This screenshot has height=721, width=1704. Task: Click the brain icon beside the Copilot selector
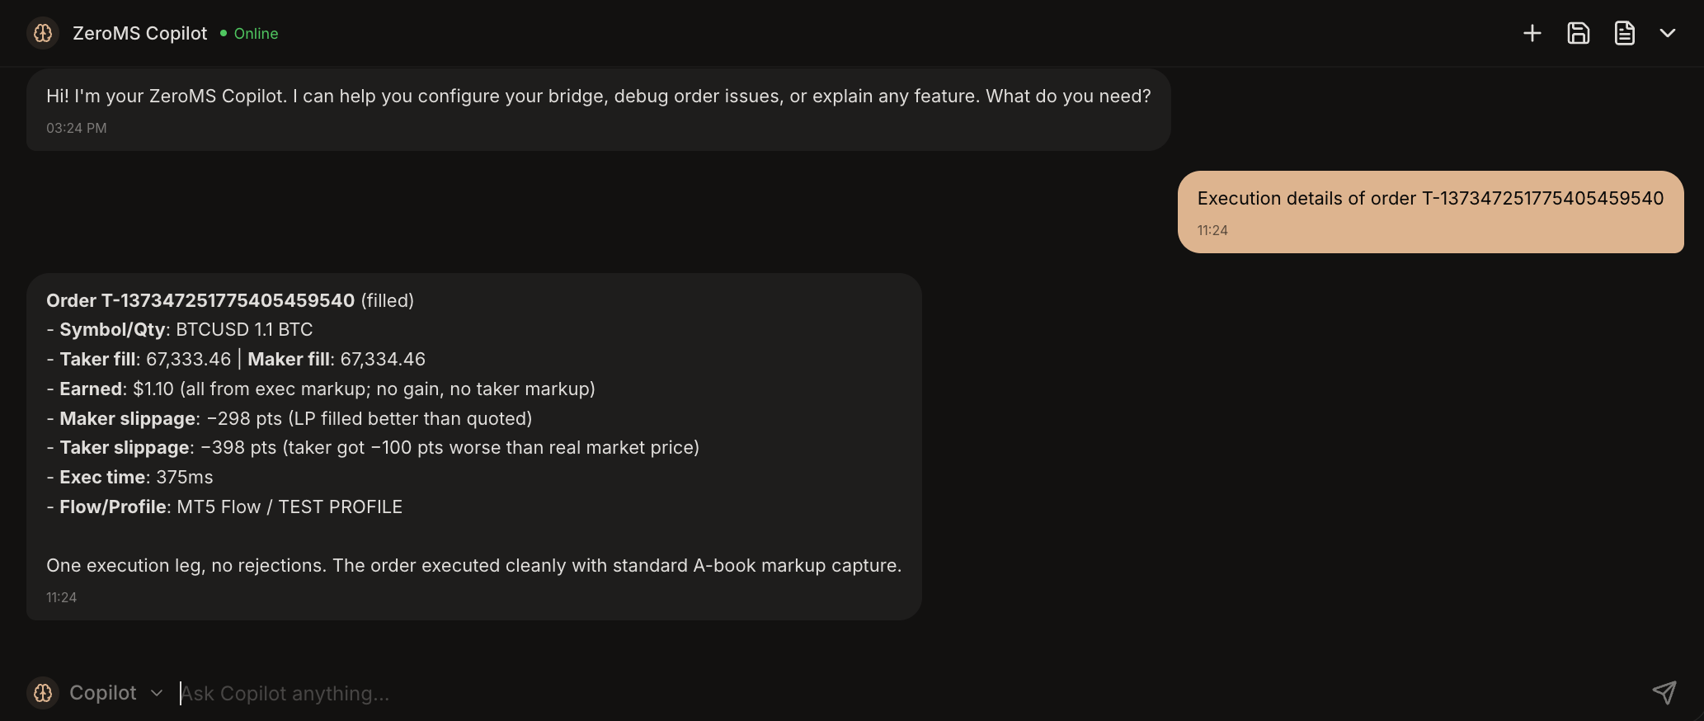pyautogui.click(x=43, y=693)
